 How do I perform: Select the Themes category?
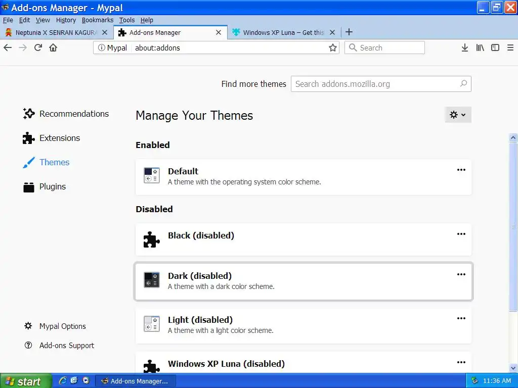(46, 162)
